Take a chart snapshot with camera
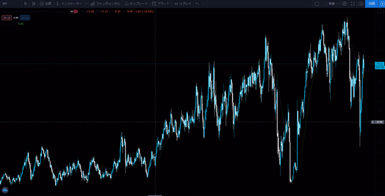 click(361, 3)
